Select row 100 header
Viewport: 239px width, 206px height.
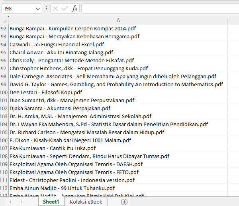4,92
